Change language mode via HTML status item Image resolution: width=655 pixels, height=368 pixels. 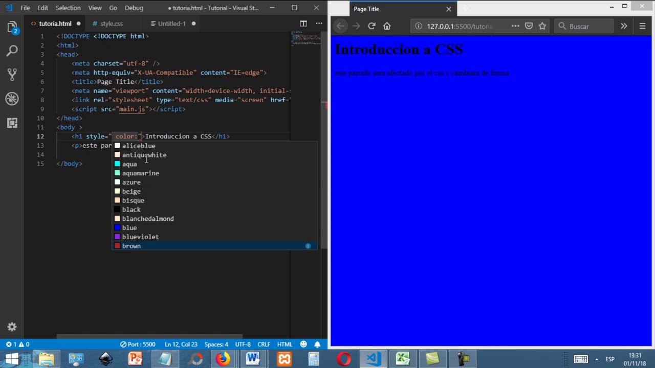pyautogui.click(x=285, y=344)
